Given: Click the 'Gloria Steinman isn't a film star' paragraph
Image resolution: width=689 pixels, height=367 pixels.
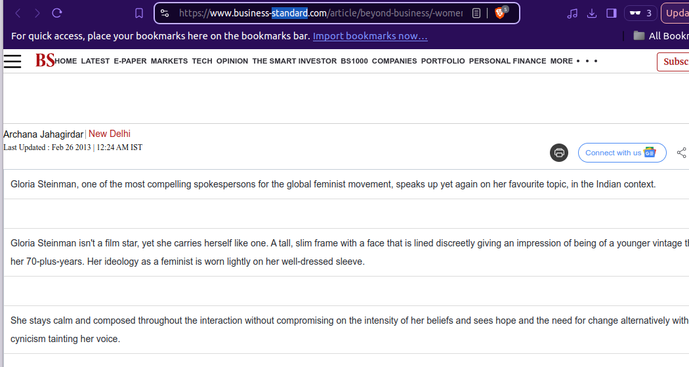Looking at the screenshot, I should pos(350,252).
